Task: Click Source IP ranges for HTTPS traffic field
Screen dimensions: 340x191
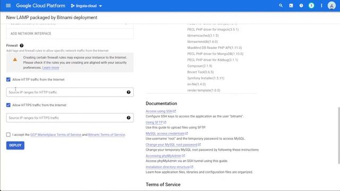Action: point(70,118)
